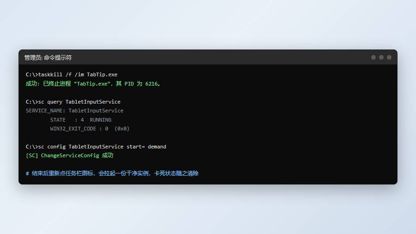Click the middle gray window dot
The width and height of the screenshot is (416, 234).
pos(381,57)
